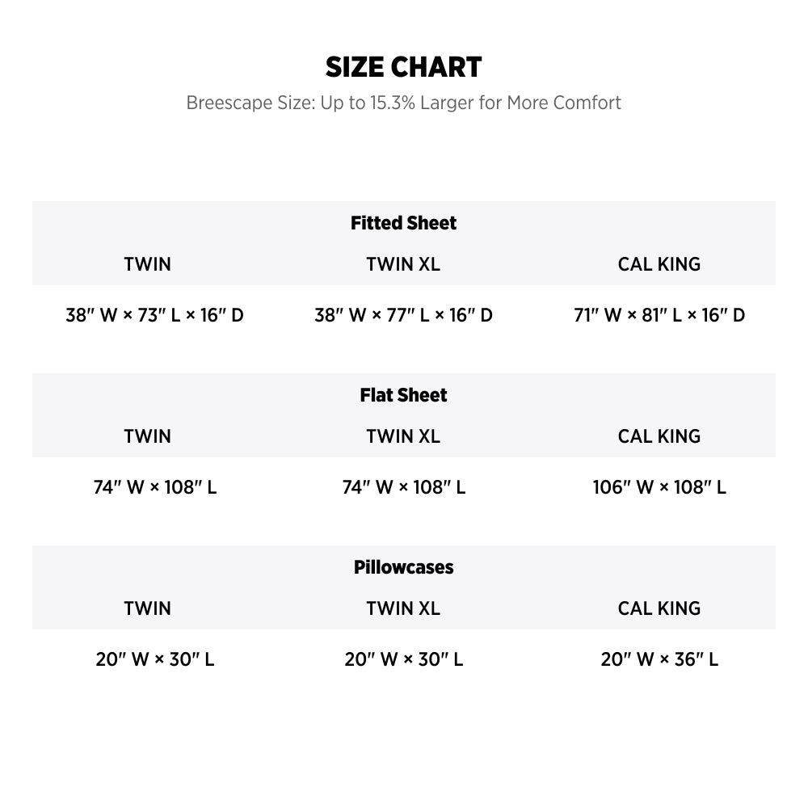The image size is (808, 808).
Task: Click TWIN XL under Fitted Sheet
Action: pyautogui.click(x=403, y=264)
